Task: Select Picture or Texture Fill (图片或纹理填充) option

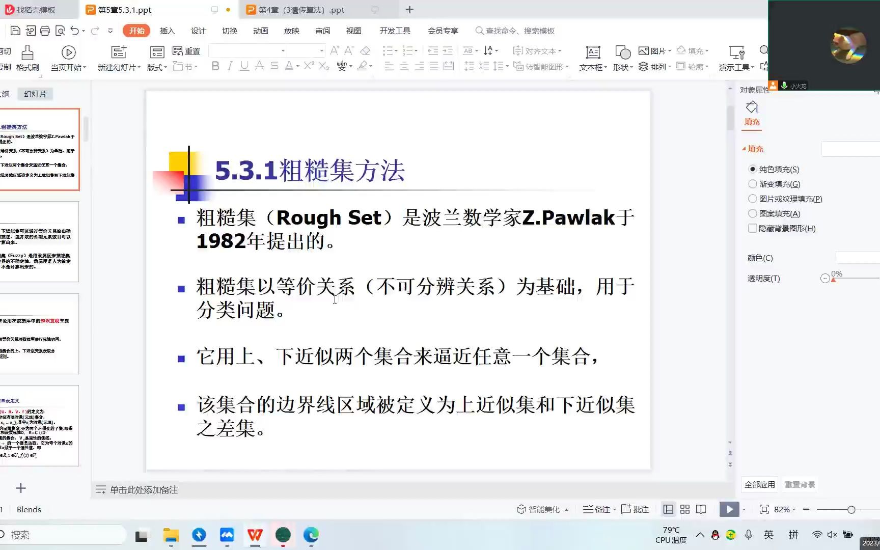Action: click(752, 199)
